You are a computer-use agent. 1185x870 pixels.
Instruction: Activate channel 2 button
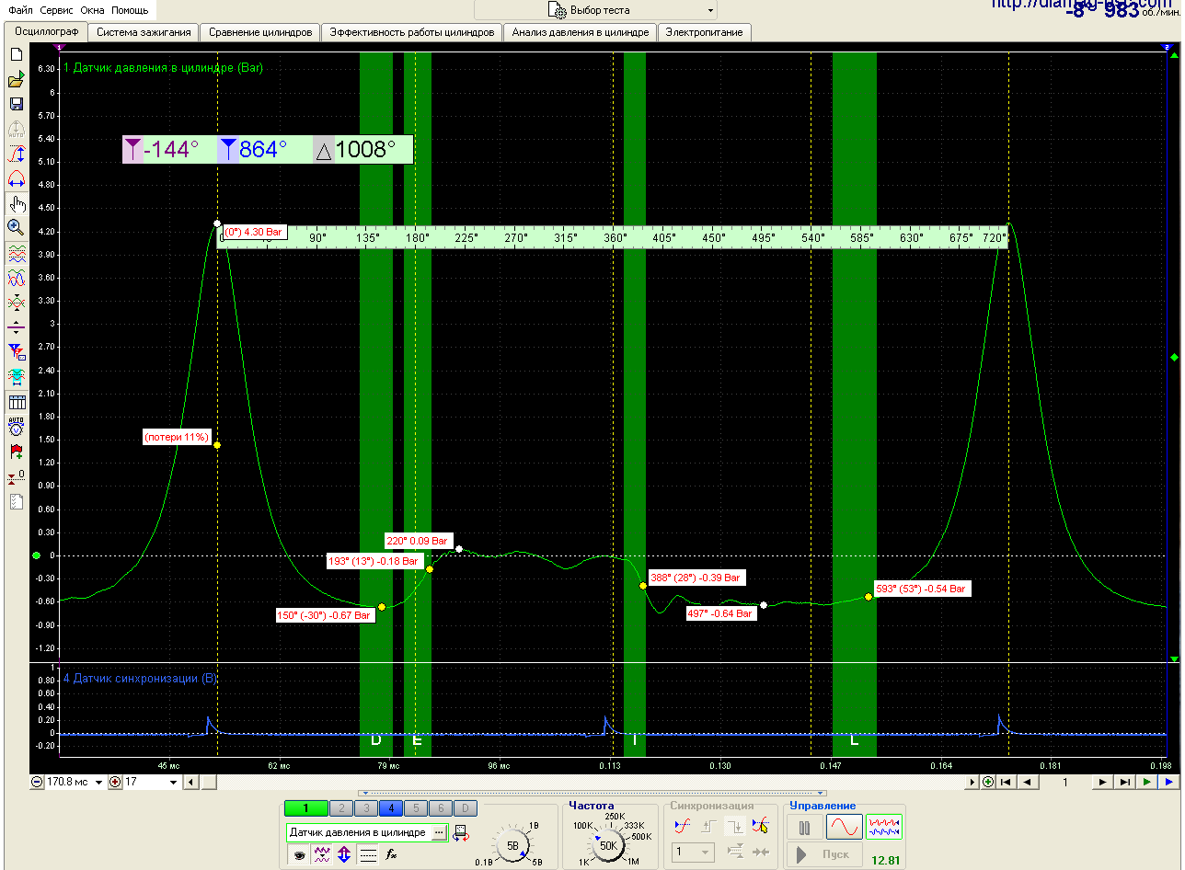pos(340,808)
